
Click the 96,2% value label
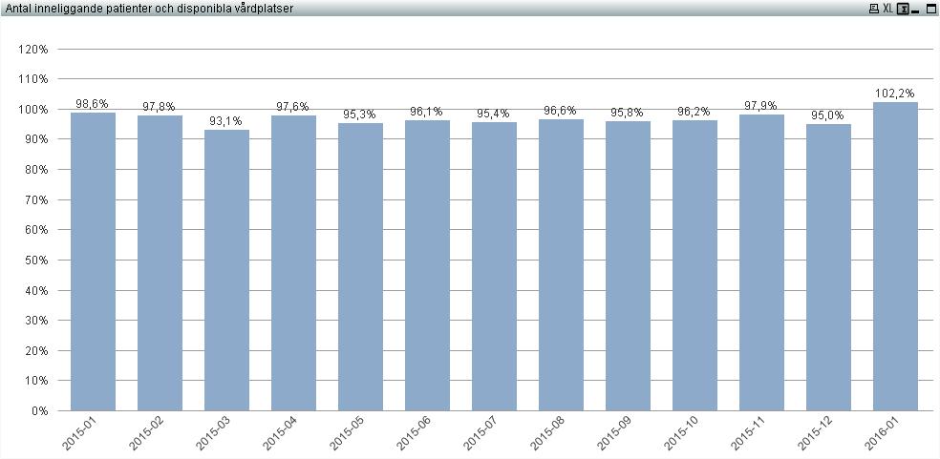coord(694,112)
